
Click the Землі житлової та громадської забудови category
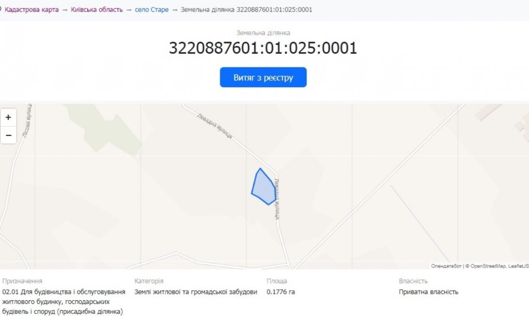point(196,292)
